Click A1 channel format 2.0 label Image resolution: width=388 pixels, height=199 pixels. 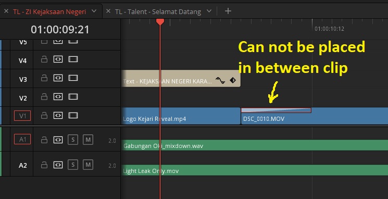(x=112, y=141)
